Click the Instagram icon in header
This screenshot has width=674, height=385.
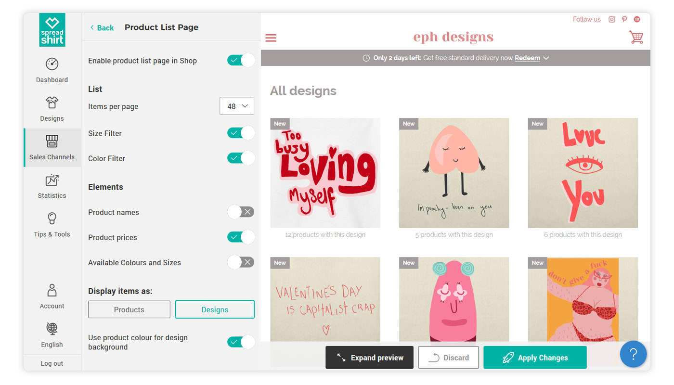(612, 19)
